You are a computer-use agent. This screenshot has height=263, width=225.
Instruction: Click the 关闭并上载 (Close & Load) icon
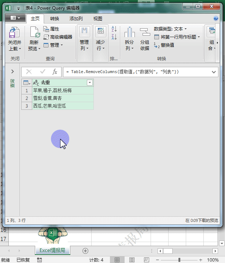[14, 34]
